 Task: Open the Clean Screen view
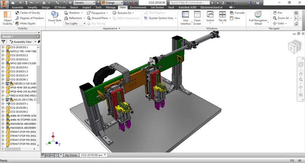pyautogui.click(x=197, y=18)
